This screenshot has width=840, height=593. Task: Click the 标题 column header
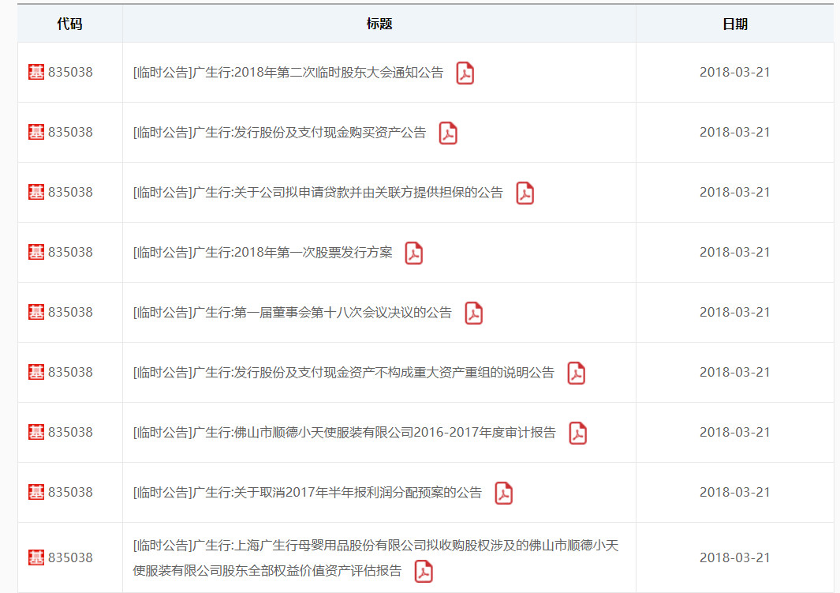click(379, 24)
